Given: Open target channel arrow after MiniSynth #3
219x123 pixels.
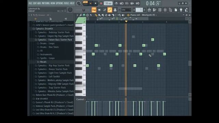Looking at the screenshot, I should (x=156, y=15).
